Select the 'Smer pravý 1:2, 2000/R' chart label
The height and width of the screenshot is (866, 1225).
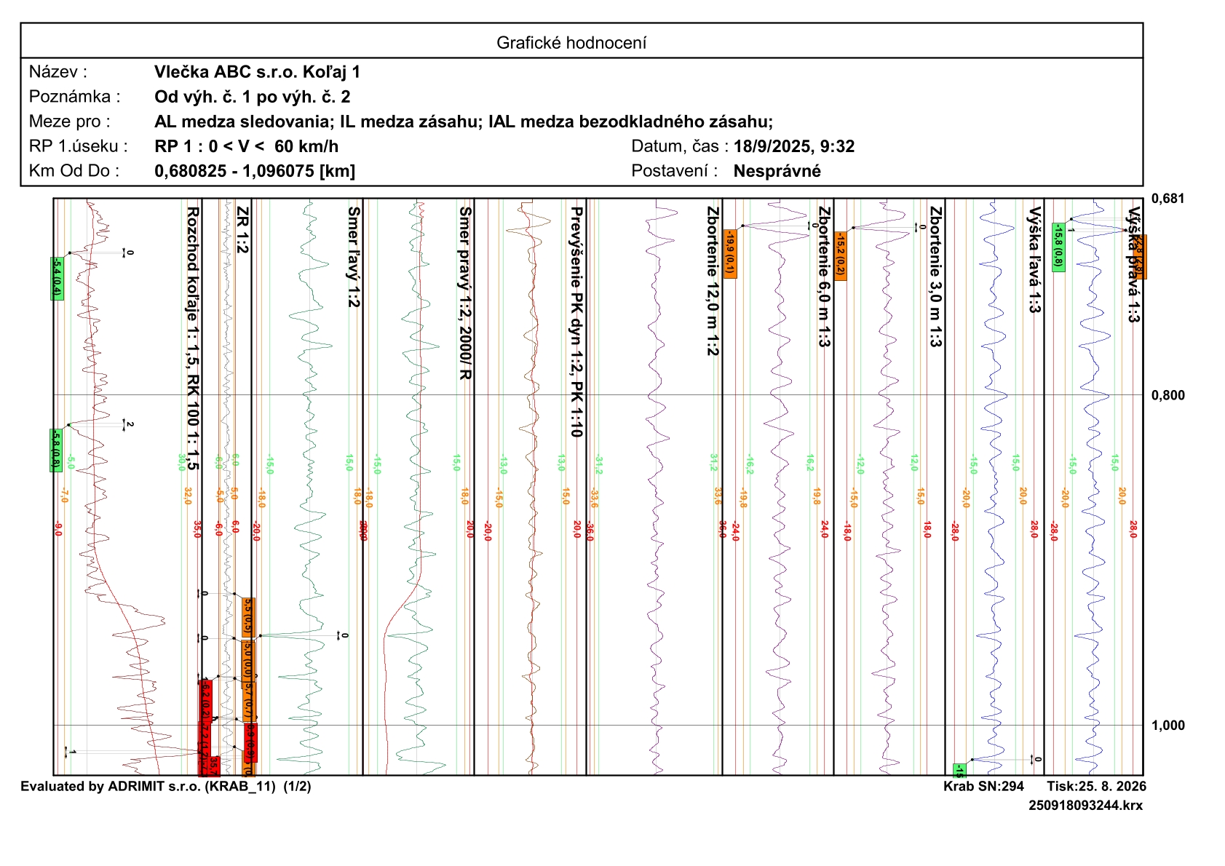click(x=465, y=293)
